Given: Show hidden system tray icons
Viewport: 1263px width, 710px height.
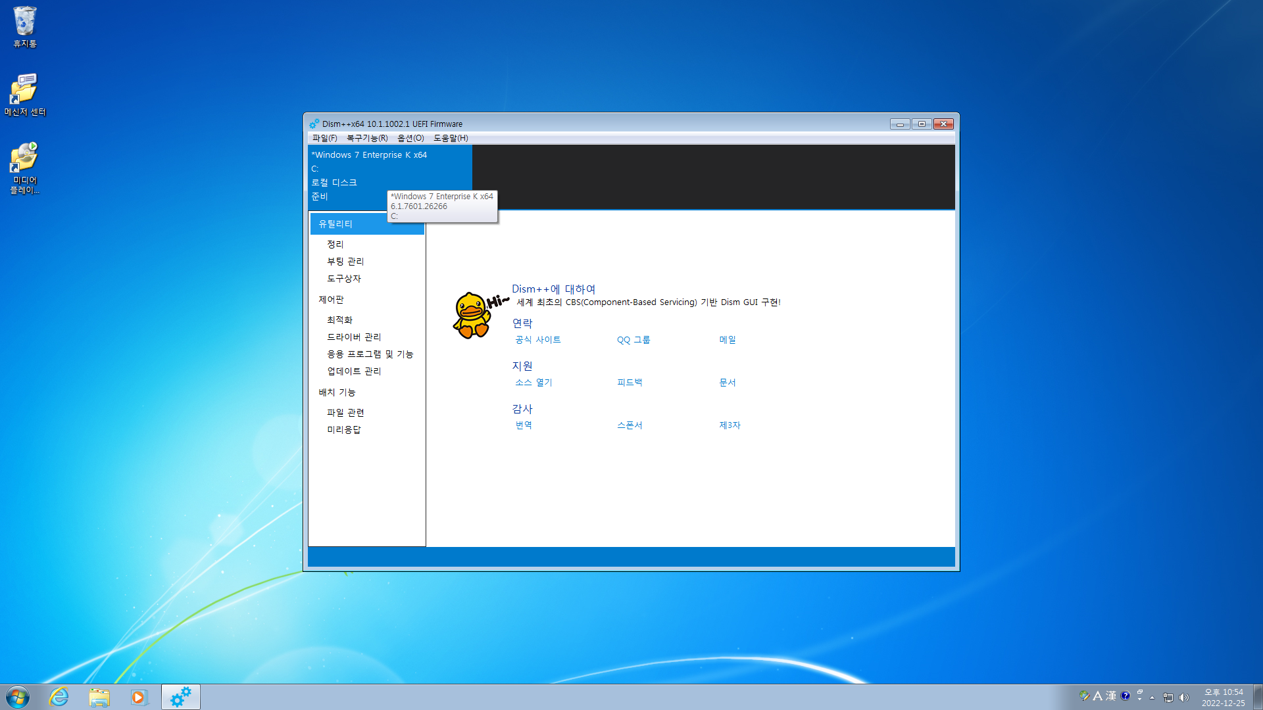Looking at the screenshot, I should pyautogui.click(x=1152, y=698).
